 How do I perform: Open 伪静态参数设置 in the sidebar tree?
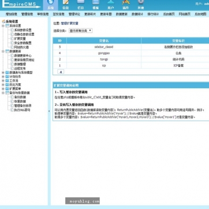[x=24, y=34]
